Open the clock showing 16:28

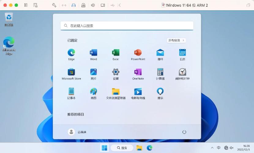click(x=243, y=148)
